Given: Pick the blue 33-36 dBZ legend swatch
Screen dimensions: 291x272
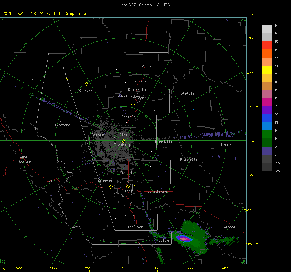Looking at the screenshot, I should [266, 118].
